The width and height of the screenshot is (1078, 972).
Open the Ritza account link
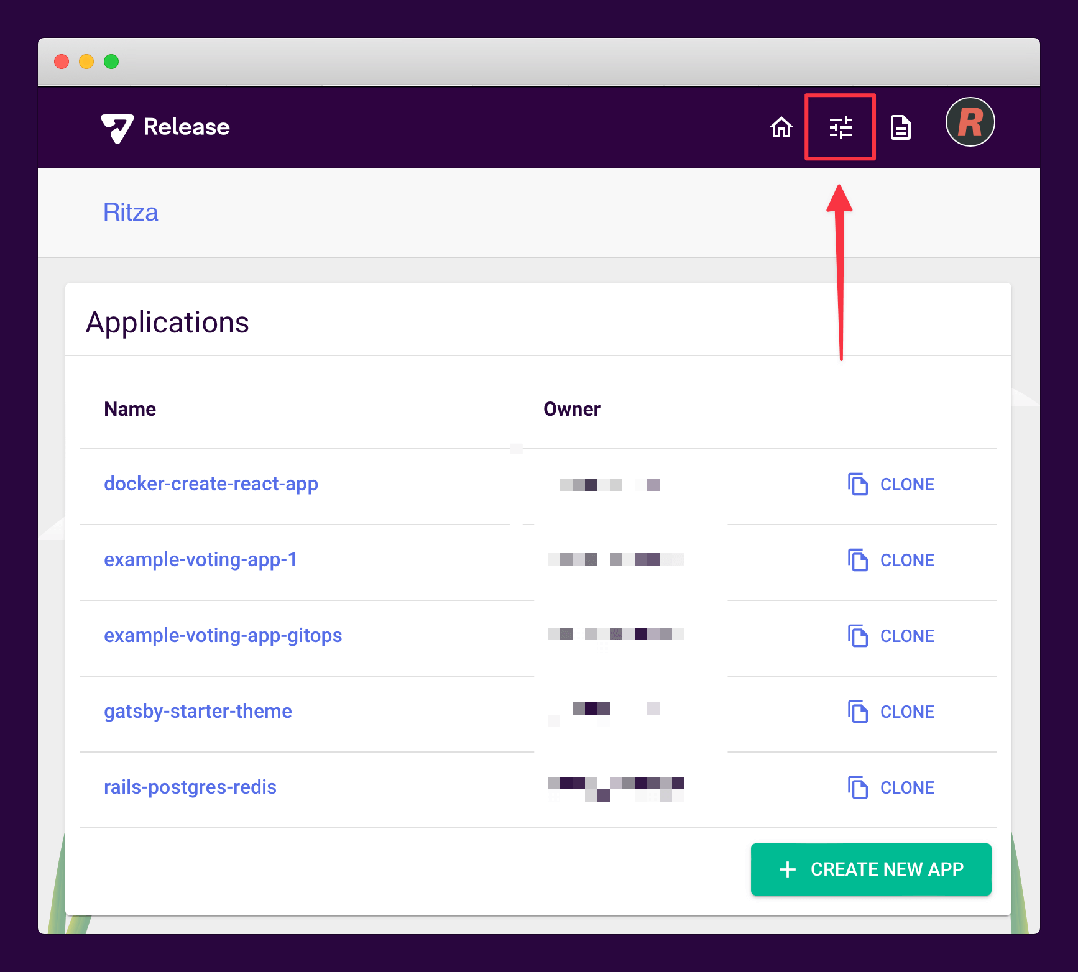coord(131,213)
